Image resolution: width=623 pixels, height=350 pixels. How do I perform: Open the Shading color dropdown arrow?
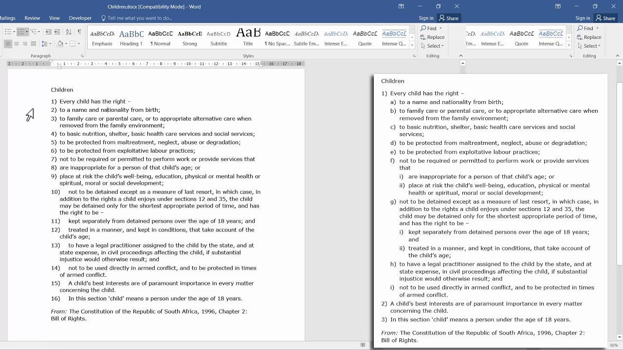point(66,44)
